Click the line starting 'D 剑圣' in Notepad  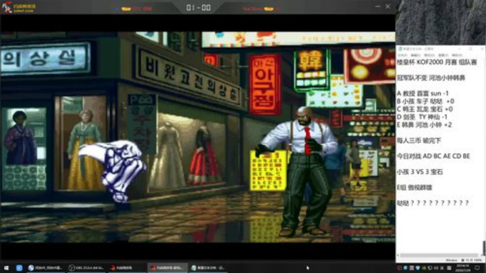422,117
